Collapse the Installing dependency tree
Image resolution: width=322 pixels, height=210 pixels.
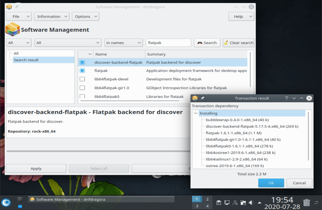click(x=195, y=113)
